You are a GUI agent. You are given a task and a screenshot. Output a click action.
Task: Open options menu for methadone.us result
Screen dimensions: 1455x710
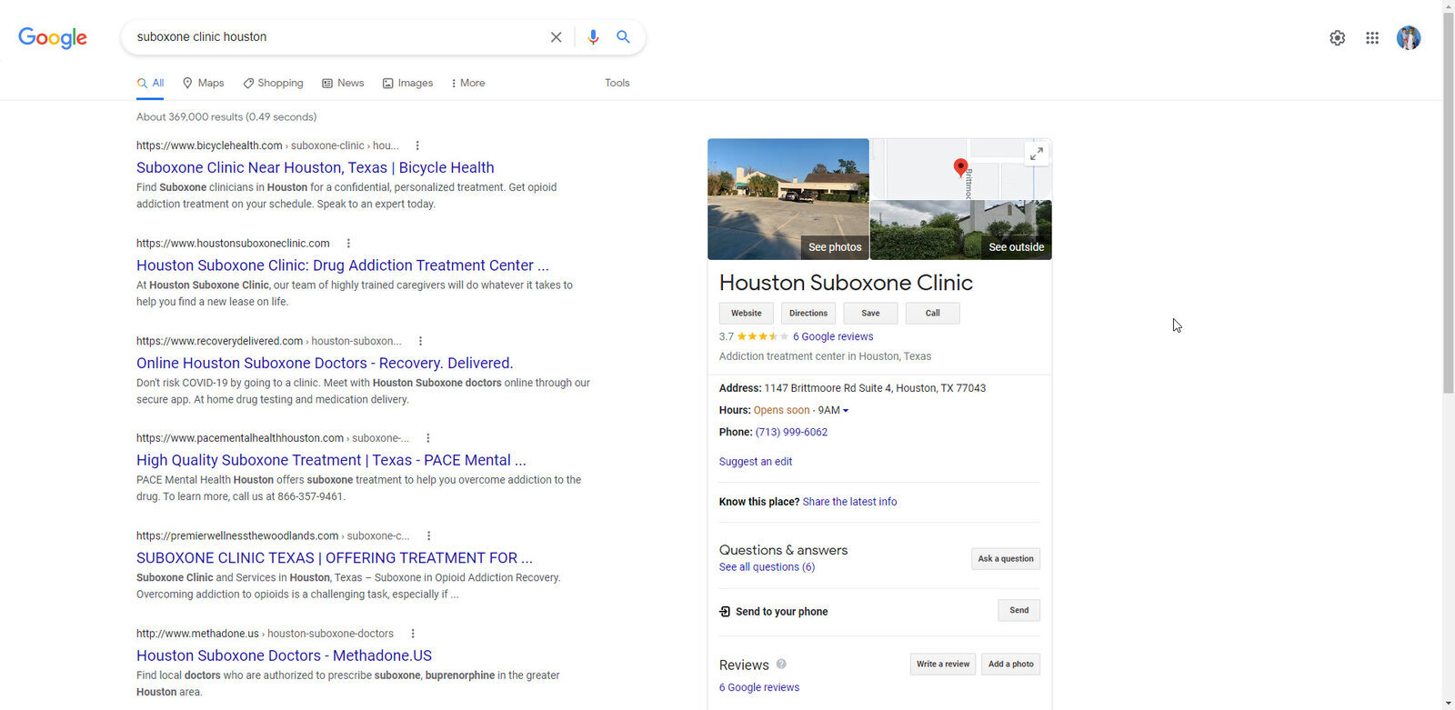pos(413,634)
